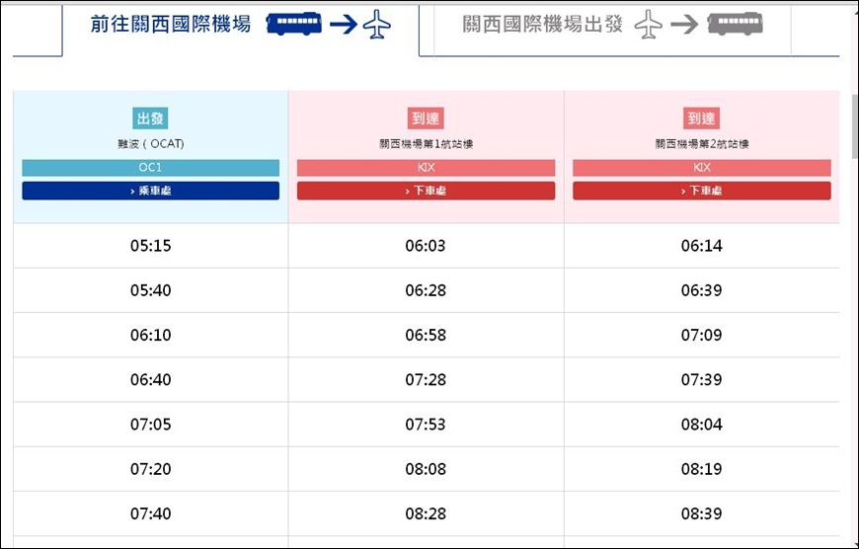859x549 pixels.
Task: Click the KIX bar under 第2航站樓
Action: click(702, 168)
